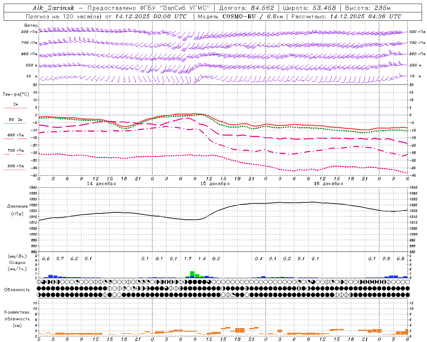The height and width of the screenshot is (342, 427).
Task: Click the (мм/1ч.) unit label
Action: pos(17,269)
